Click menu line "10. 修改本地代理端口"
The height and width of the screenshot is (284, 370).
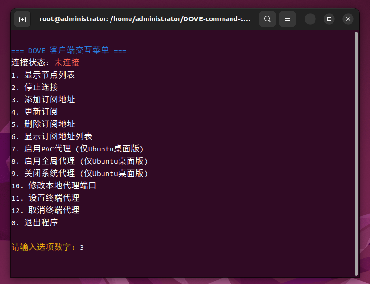pyautogui.click(x=54, y=186)
